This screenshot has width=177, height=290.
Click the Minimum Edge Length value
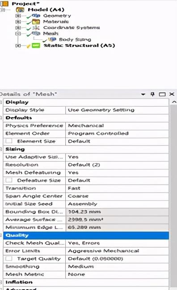117,227
